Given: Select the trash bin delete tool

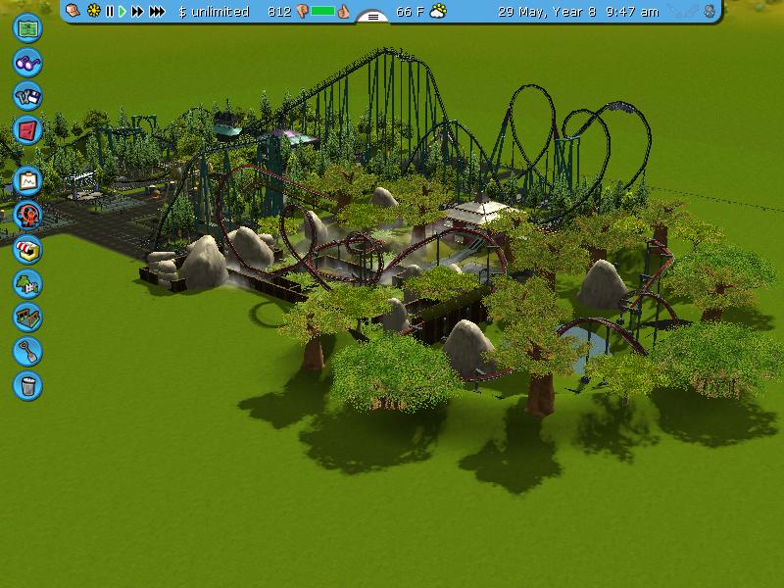Looking at the screenshot, I should pos(27,385).
